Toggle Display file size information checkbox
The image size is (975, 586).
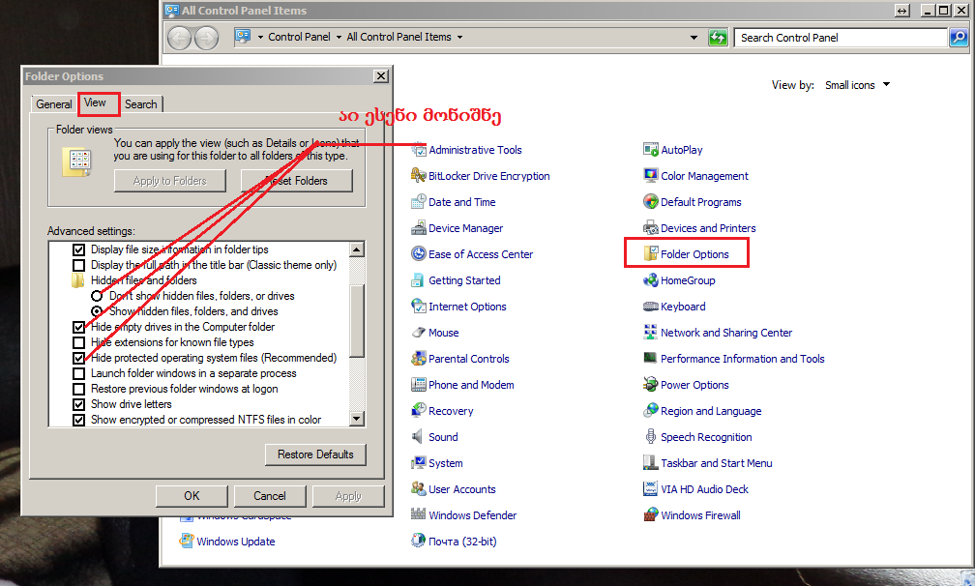point(78,249)
